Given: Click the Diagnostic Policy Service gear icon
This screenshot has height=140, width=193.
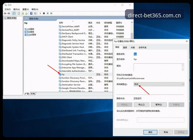Looking at the screenshot, I should (60, 40).
